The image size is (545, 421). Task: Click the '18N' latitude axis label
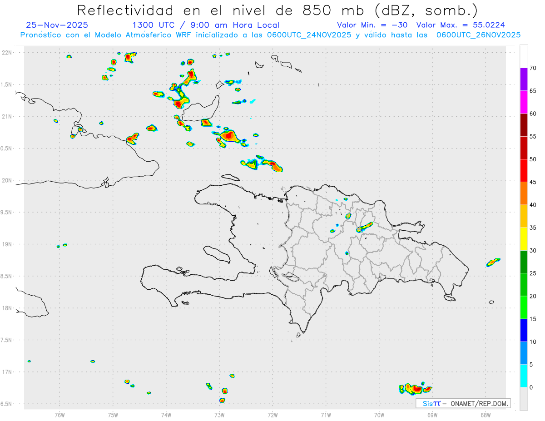(7, 308)
